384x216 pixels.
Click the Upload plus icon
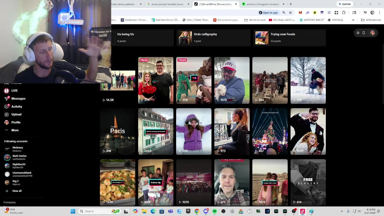(7, 114)
